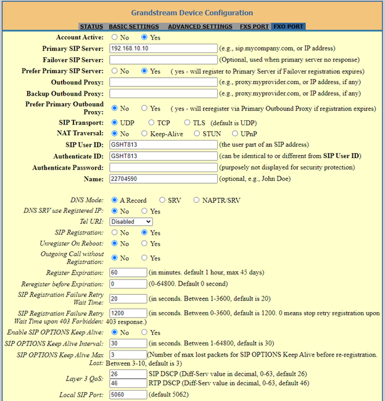Click the Name field containing 22704590
Image resolution: width=385 pixels, height=401 pixels.
click(x=164, y=179)
